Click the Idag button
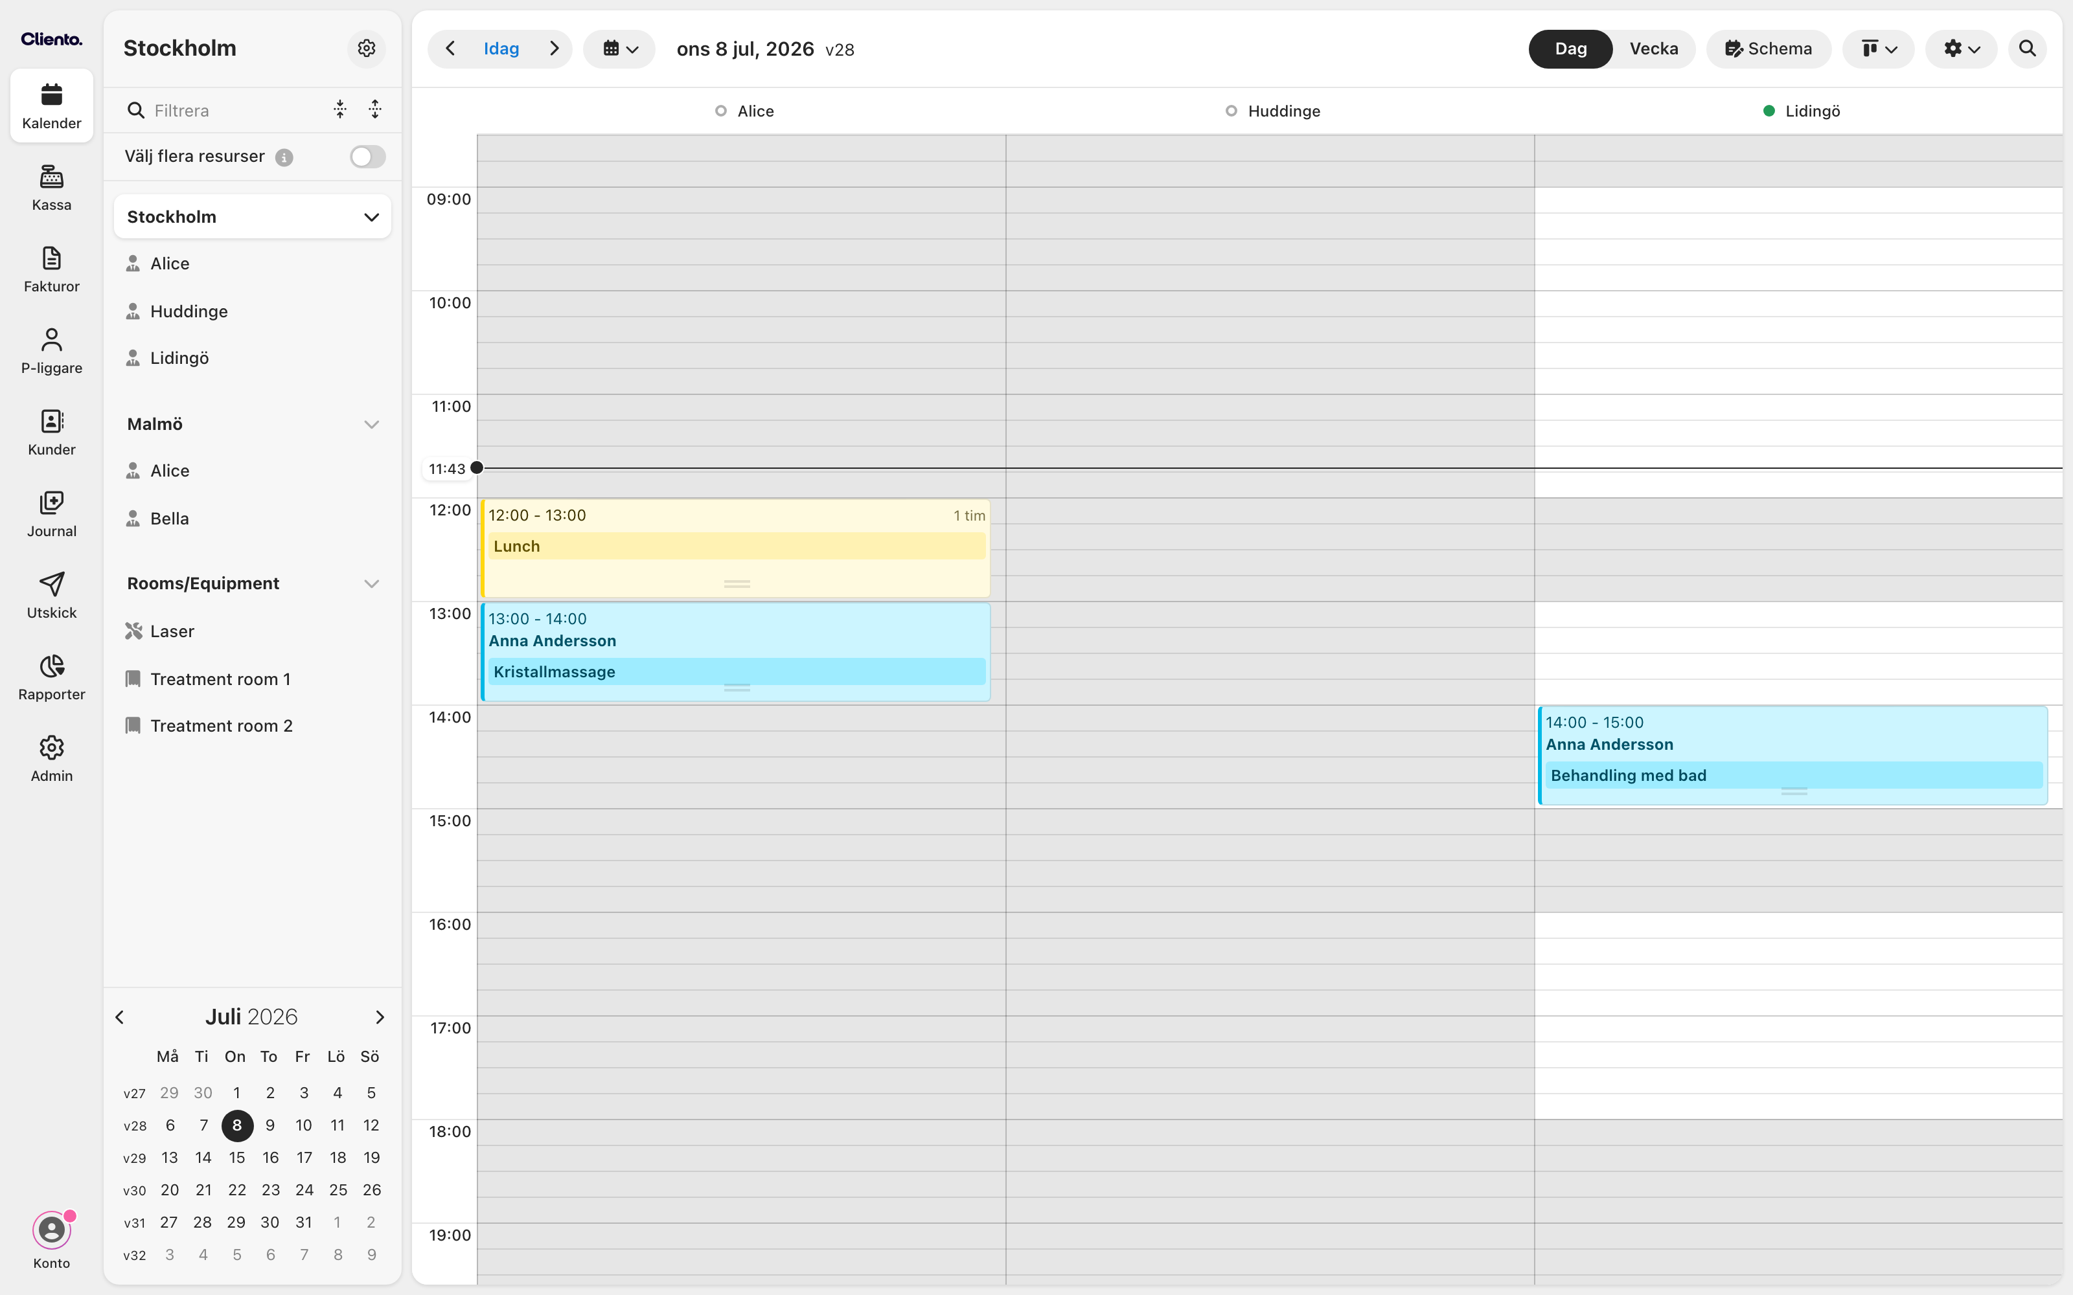The width and height of the screenshot is (2073, 1295). [x=501, y=49]
